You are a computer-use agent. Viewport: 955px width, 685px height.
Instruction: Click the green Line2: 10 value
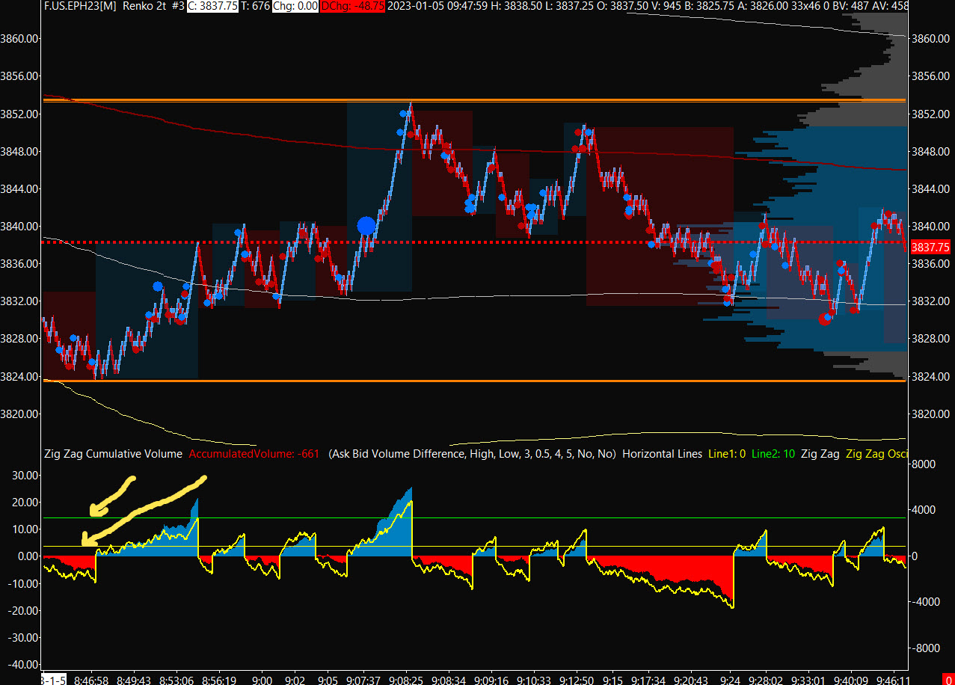[773, 454]
